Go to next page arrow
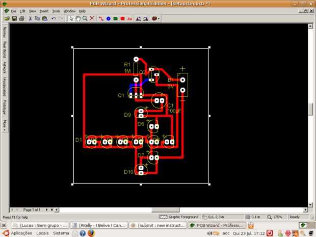Image resolution: width=316 pixels, height=237 pixels. (47, 210)
